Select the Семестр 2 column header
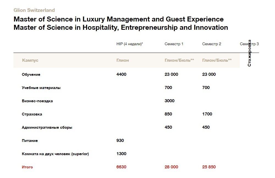Screen dimensions: 275x178 [211, 44]
